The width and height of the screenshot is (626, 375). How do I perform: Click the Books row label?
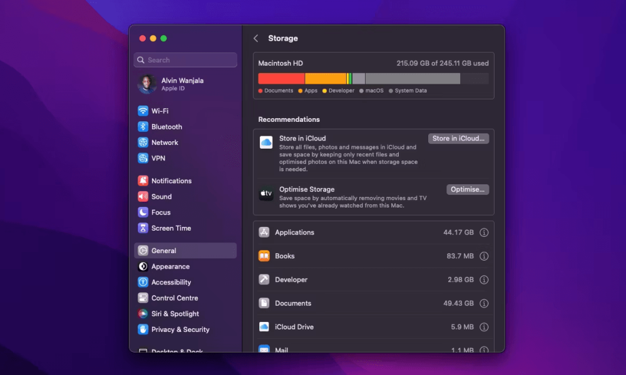(285, 256)
